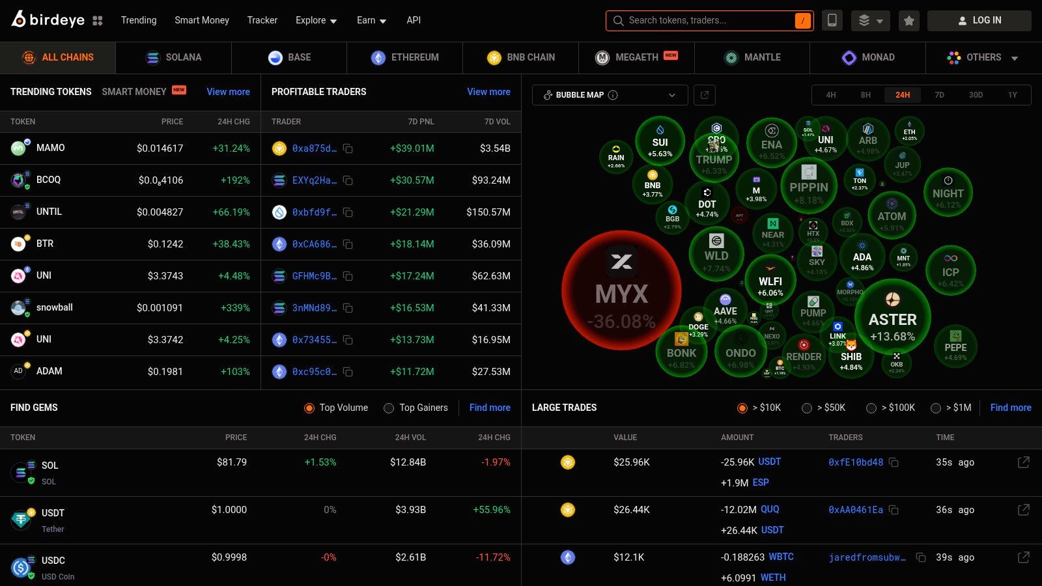This screenshot has width=1042, height=586.
Task: Click the USDT Tether token icon
Action: [x=21, y=520]
